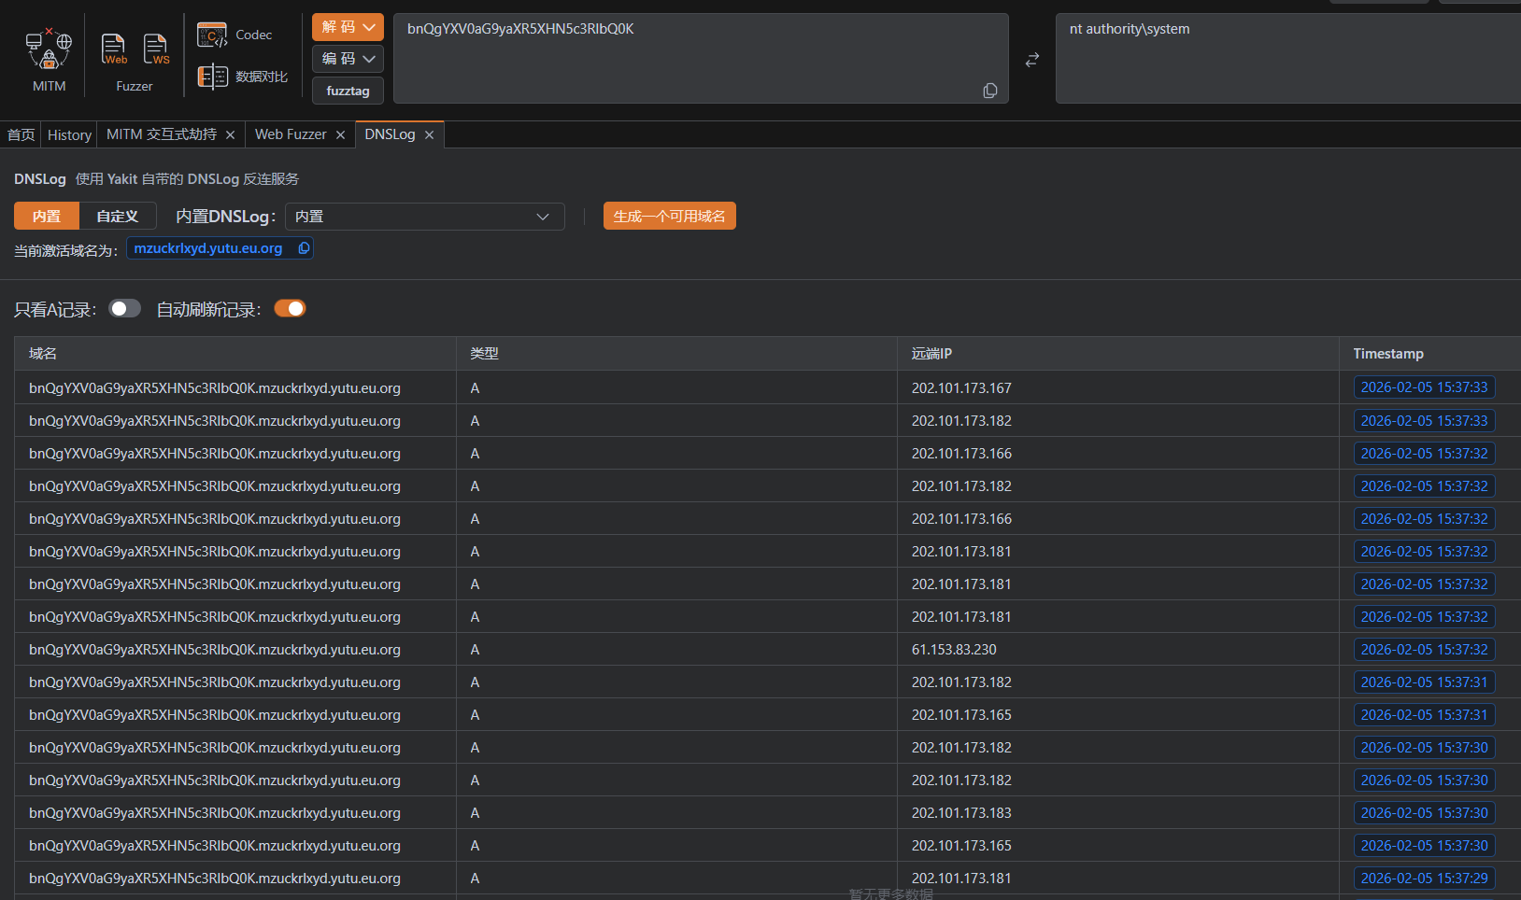Close the Web Fuzzer tab

click(340, 135)
